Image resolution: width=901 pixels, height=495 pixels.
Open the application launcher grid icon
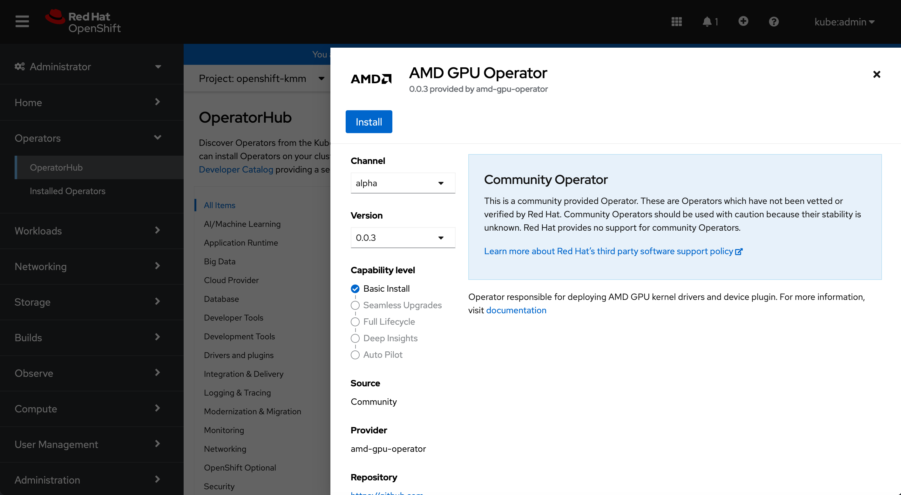[x=676, y=22]
